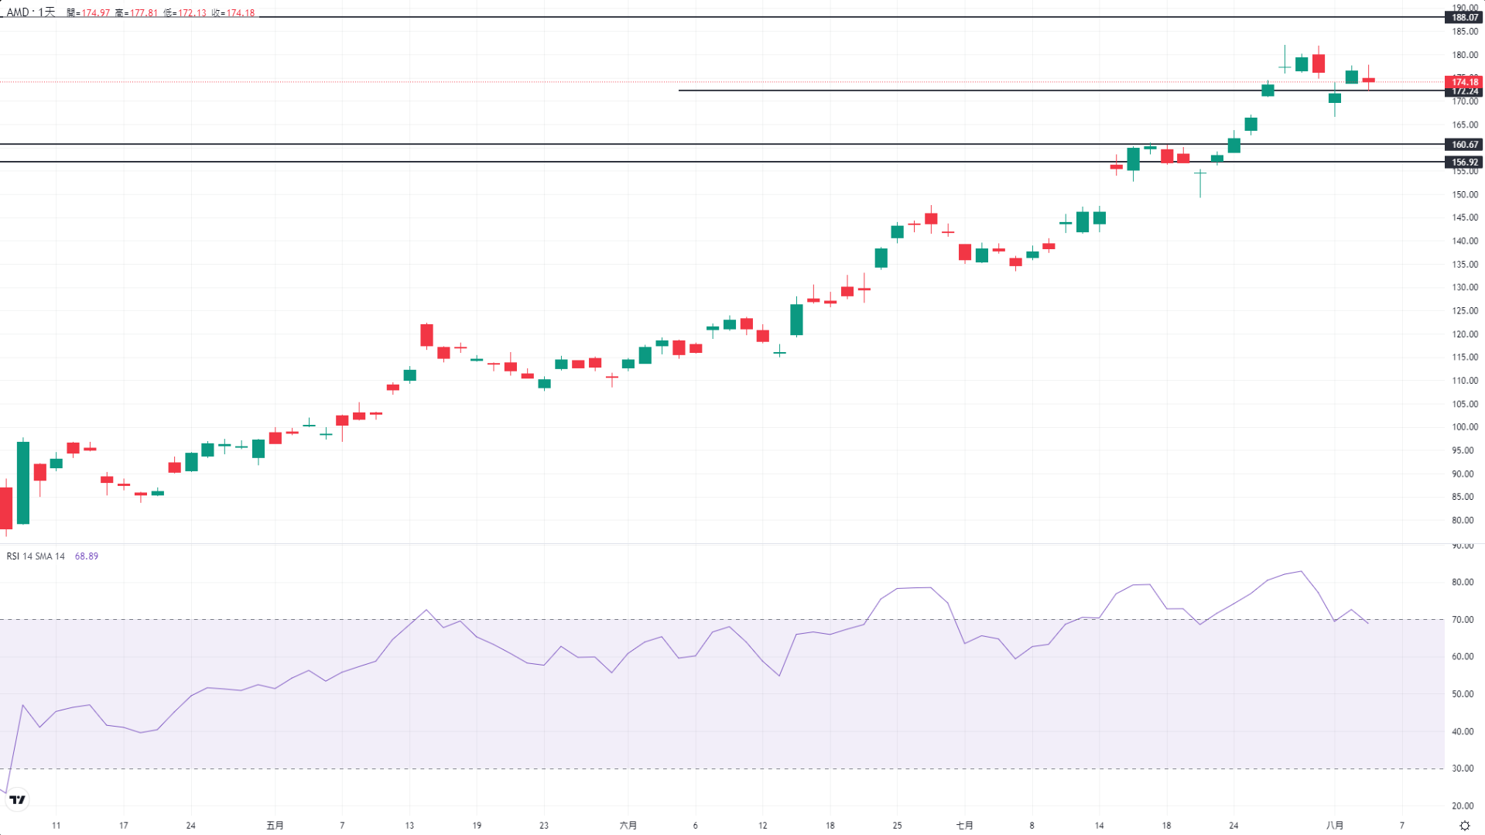Click the 156.92 price line label

(1464, 163)
